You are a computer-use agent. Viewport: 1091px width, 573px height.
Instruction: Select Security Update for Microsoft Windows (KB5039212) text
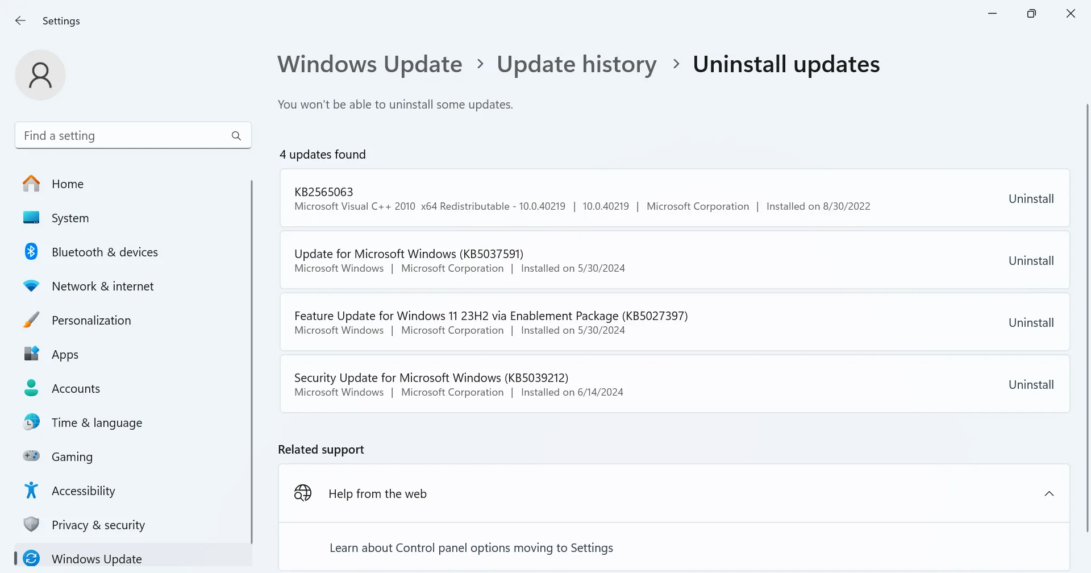pos(431,378)
